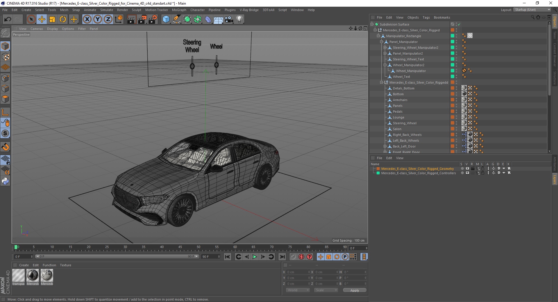
Task: Open the World coordinate dropdown
Action: coord(298,290)
